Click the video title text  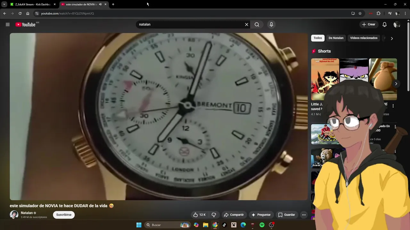click(61, 206)
